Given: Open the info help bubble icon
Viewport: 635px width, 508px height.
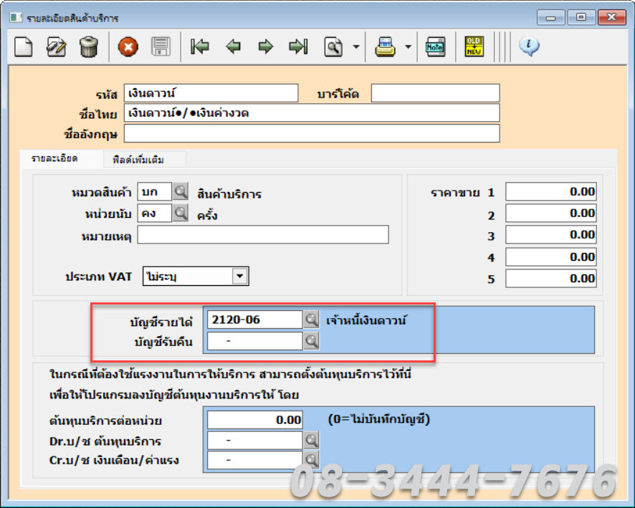Looking at the screenshot, I should (x=529, y=46).
